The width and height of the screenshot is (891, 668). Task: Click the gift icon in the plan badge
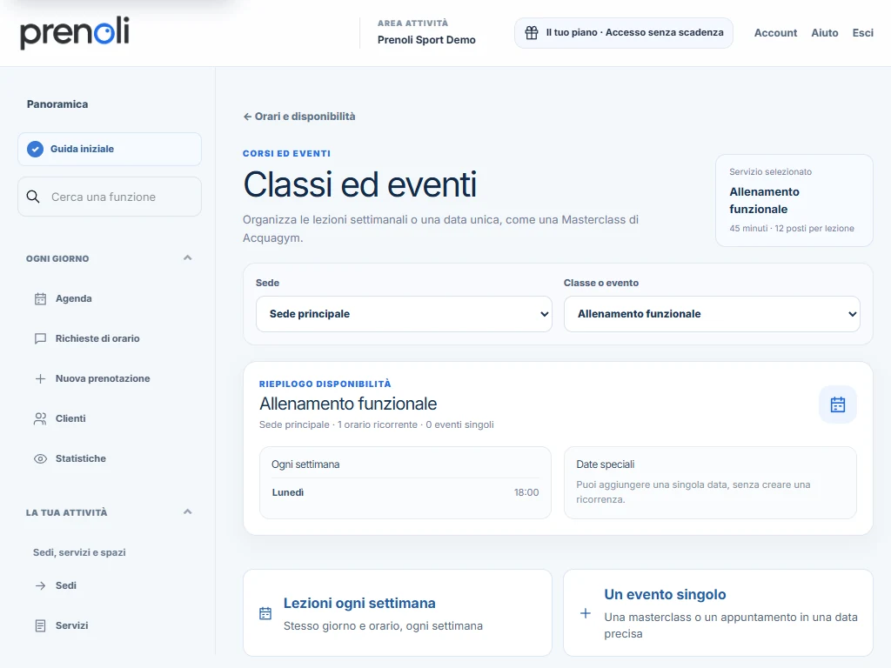[x=532, y=33]
